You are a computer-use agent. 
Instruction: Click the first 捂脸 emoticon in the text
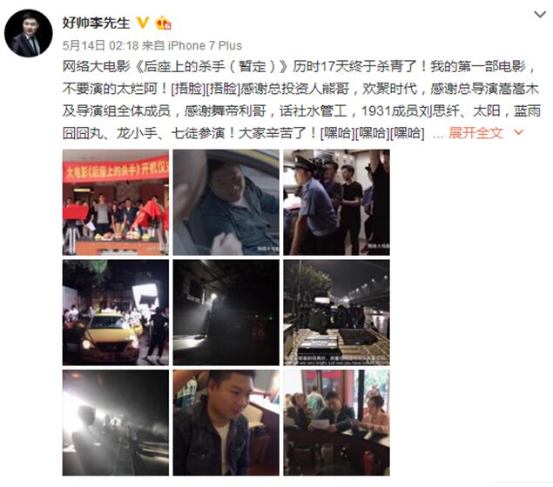(188, 89)
